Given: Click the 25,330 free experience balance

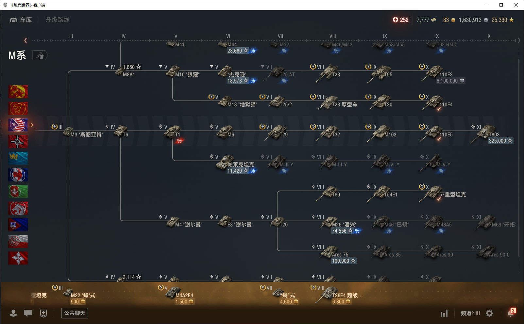Looking at the screenshot, I should pos(503,20).
